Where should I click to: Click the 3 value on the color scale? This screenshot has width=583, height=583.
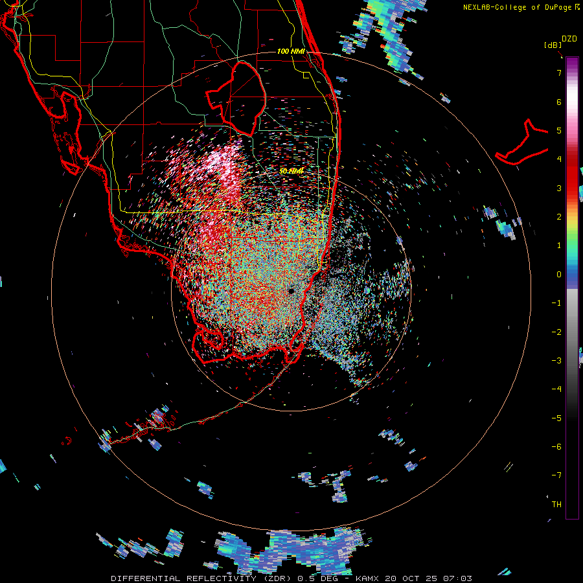[x=559, y=188]
